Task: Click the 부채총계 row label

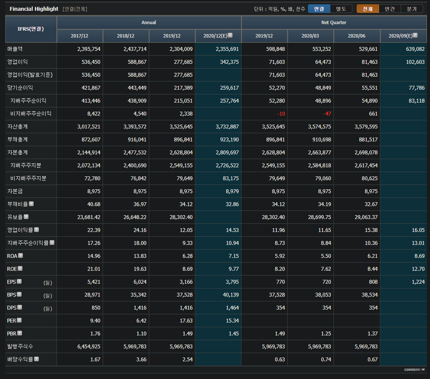Action: pos(18,139)
